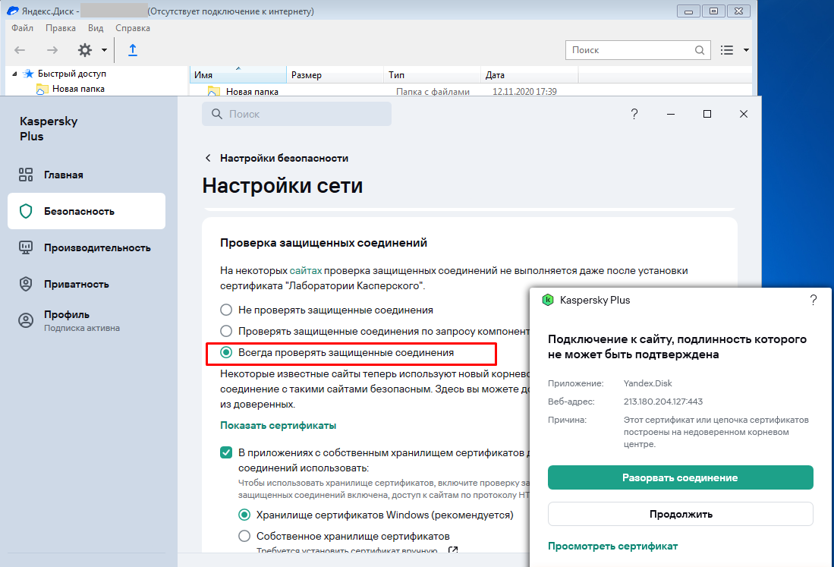The height and width of the screenshot is (567, 834).
Task: Maximize the Kaspersky Plus window
Action: [707, 114]
